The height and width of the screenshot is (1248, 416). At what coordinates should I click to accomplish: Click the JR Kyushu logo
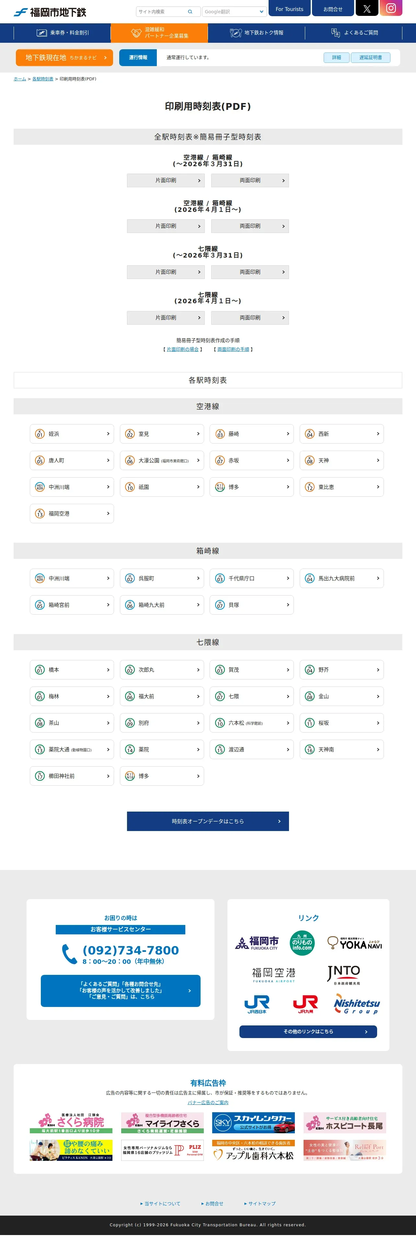[305, 1003]
